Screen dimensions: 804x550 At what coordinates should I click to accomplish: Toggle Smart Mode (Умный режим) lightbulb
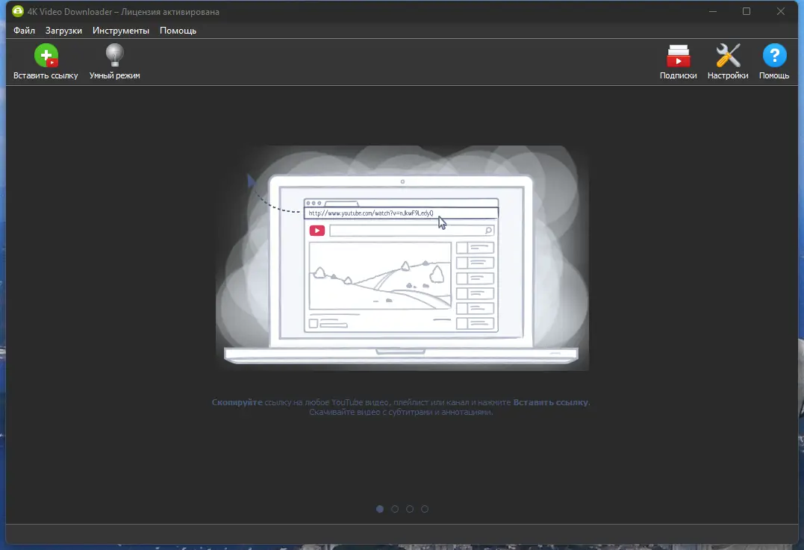(114, 55)
